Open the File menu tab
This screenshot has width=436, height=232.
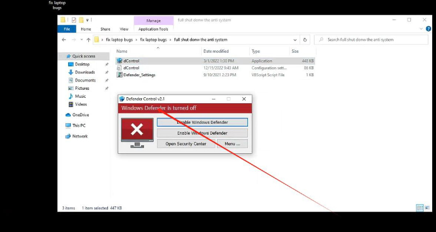tap(66, 29)
